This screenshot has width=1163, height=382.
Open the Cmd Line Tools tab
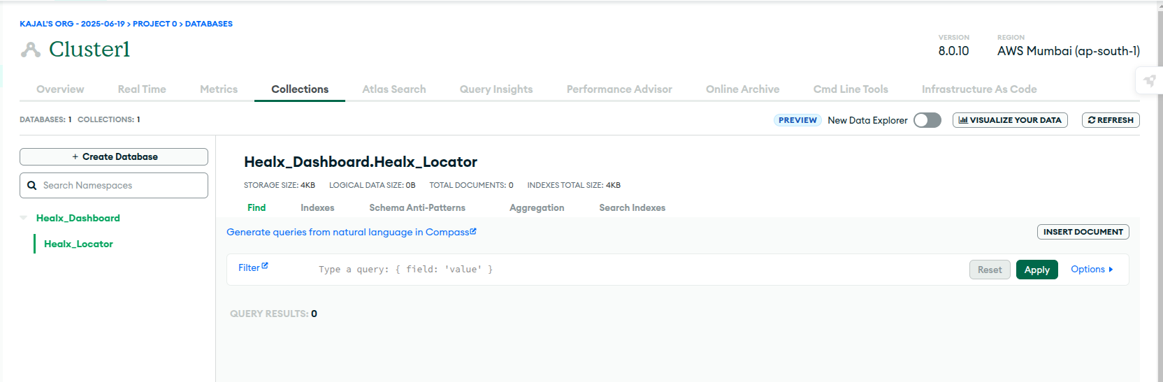point(851,89)
